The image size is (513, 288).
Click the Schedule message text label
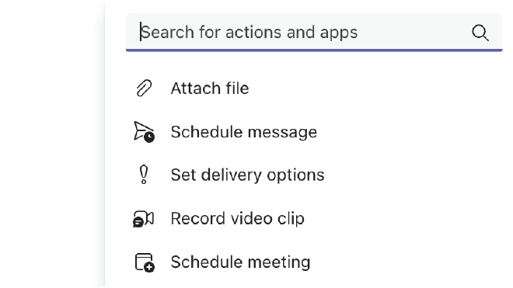[244, 132]
